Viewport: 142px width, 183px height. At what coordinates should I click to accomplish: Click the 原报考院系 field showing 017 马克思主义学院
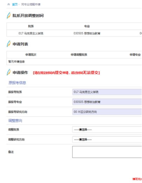pyautogui.click(x=107, y=92)
